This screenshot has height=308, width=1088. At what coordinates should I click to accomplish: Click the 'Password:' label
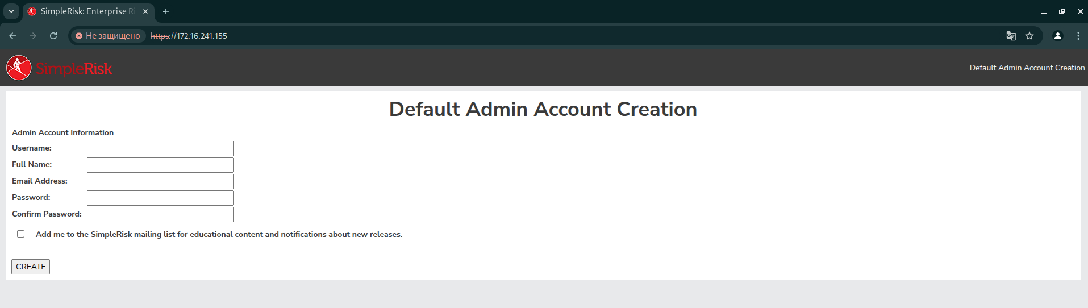(31, 197)
